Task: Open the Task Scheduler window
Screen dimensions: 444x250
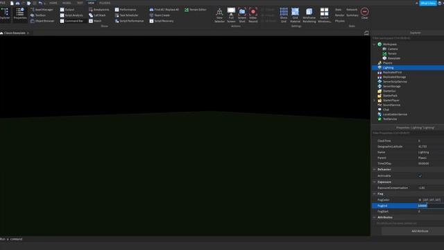Action: [126, 15]
